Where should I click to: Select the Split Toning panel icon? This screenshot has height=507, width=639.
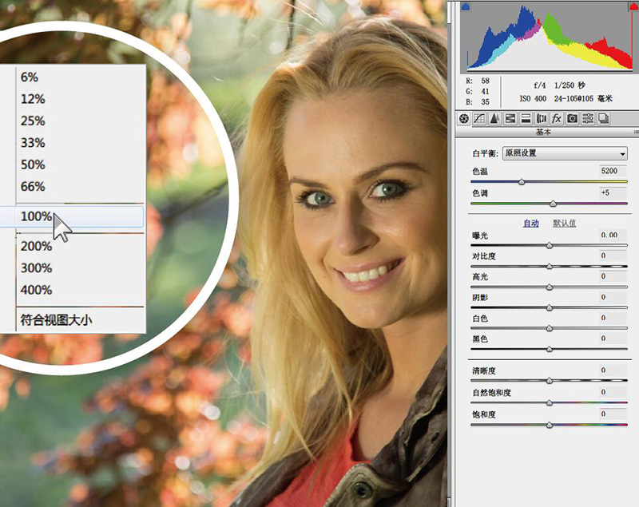point(526,118)
